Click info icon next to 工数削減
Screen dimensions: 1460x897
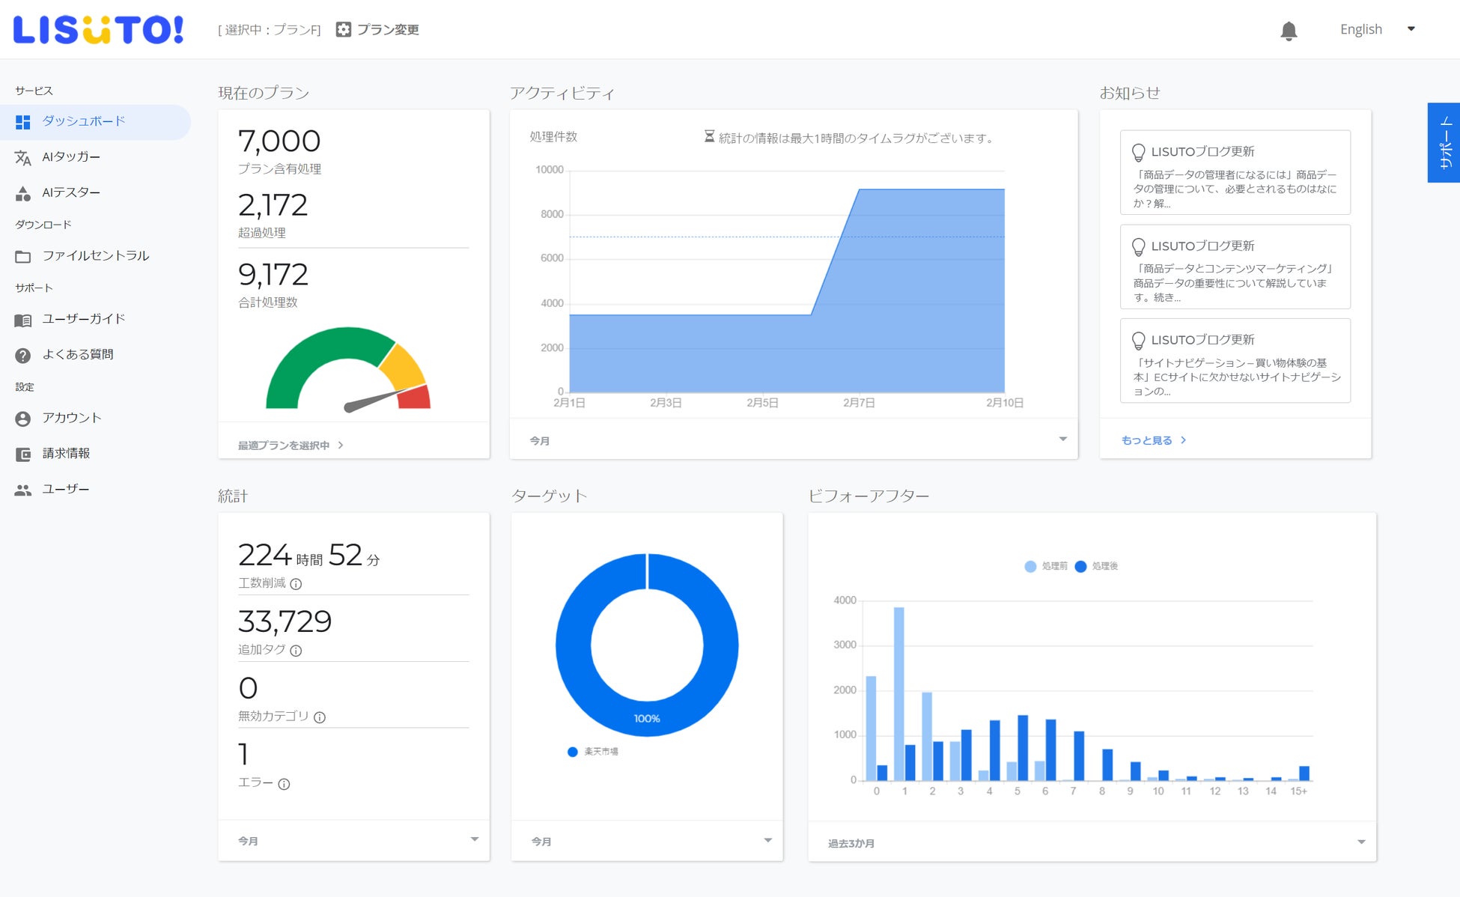pos(296,584)
